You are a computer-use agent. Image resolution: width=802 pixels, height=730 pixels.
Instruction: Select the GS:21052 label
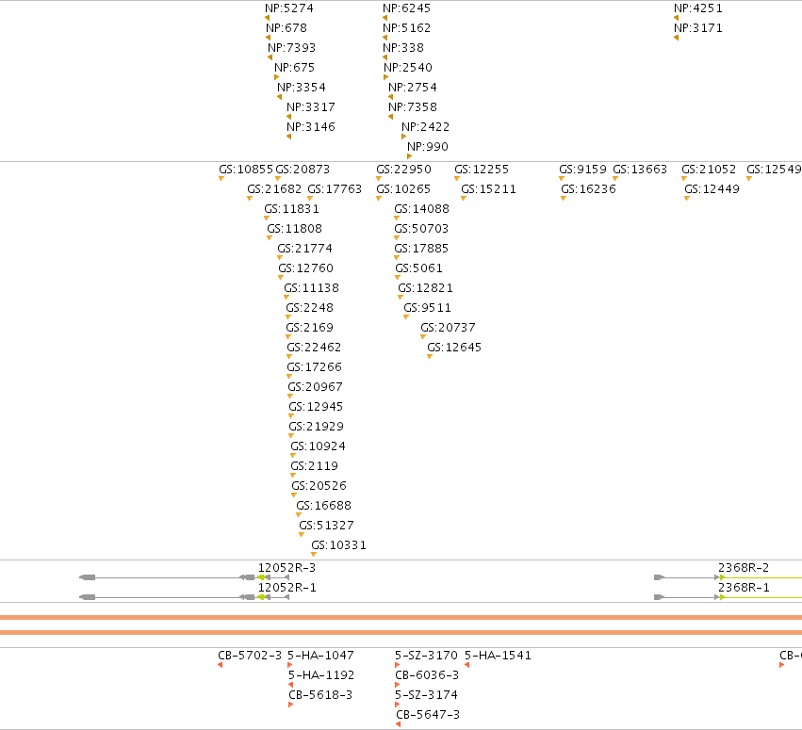click(x=709, y=170)
